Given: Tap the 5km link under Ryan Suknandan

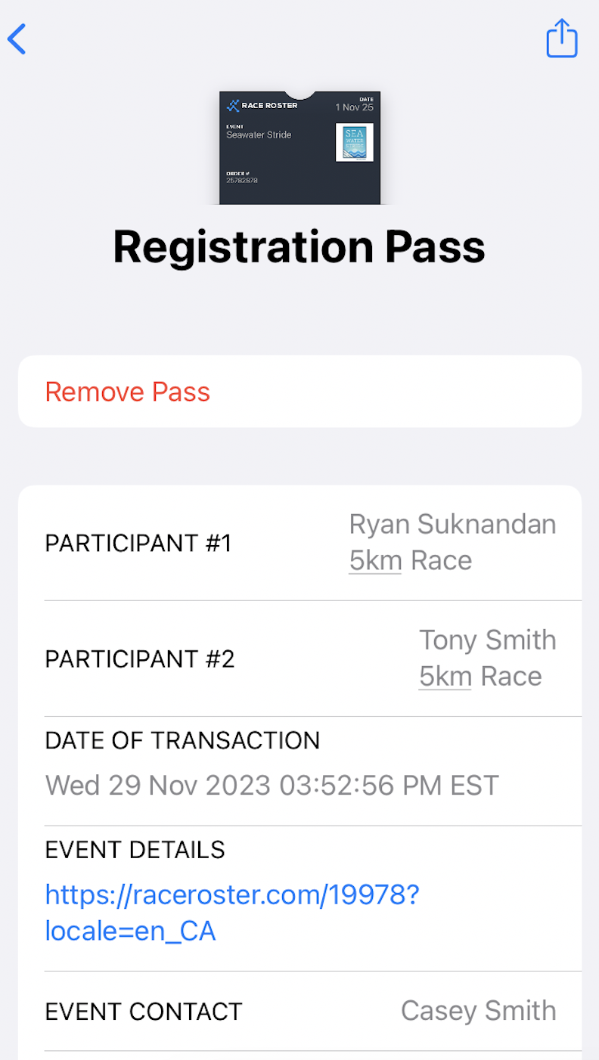Looking at the screenshot, I should click(x=375, y=561).
